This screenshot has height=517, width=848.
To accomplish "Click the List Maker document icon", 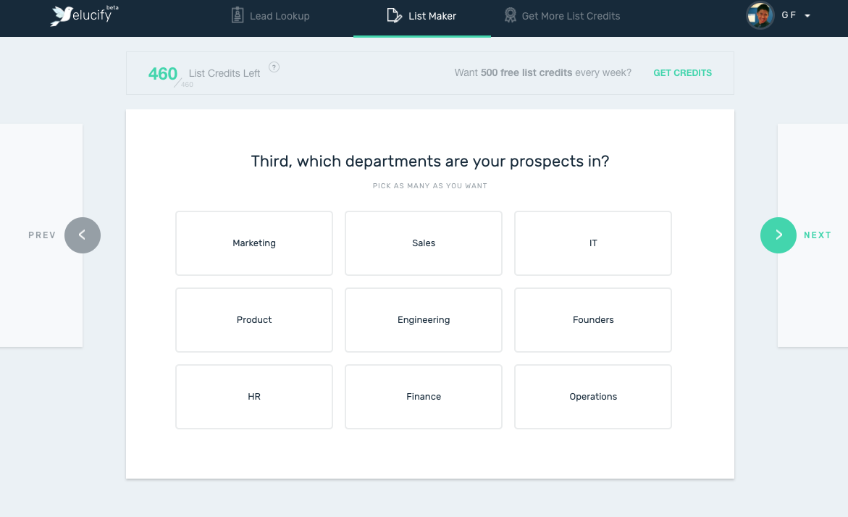I will (394, 16).
